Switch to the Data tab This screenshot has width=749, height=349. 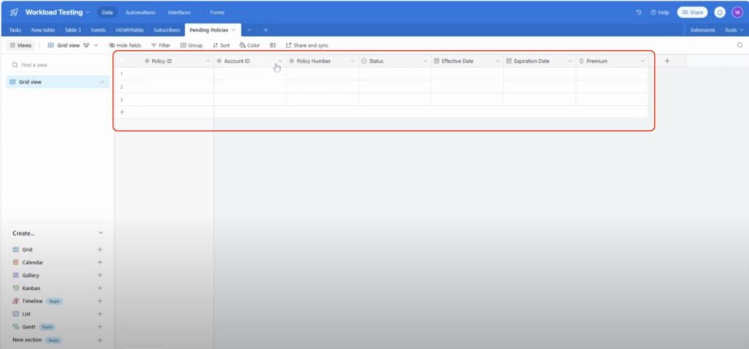coord(107,12)
